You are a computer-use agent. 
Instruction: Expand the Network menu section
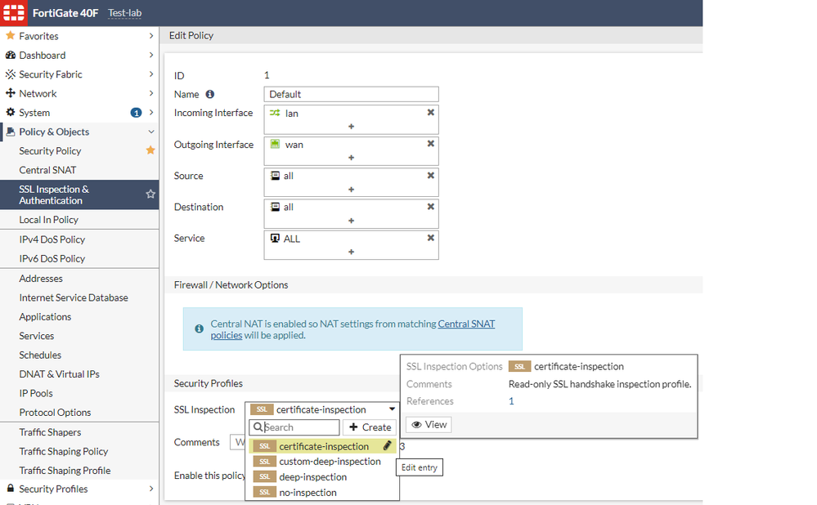click(x=151, y=93)
